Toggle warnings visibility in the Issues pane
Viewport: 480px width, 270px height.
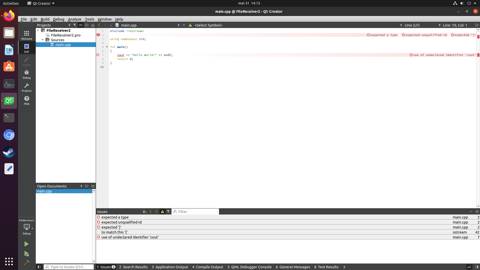coord(163,211)
